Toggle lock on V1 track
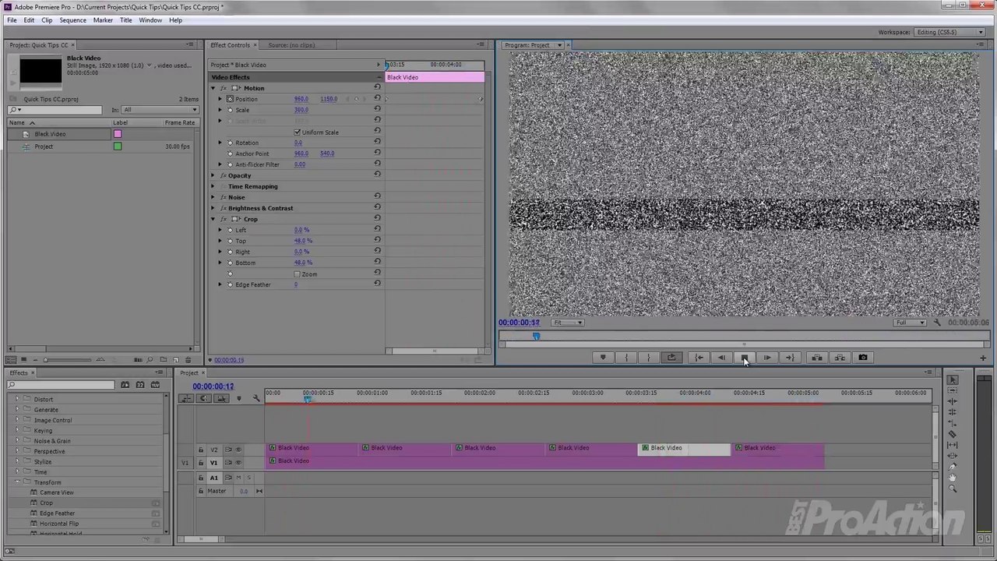The width and height of the screenshot is (997, 561). tap(201, 463)
